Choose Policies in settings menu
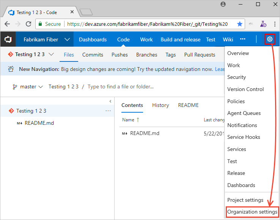Screen dimensions: 280x220 pyautogui.click(x=236, y=101)
